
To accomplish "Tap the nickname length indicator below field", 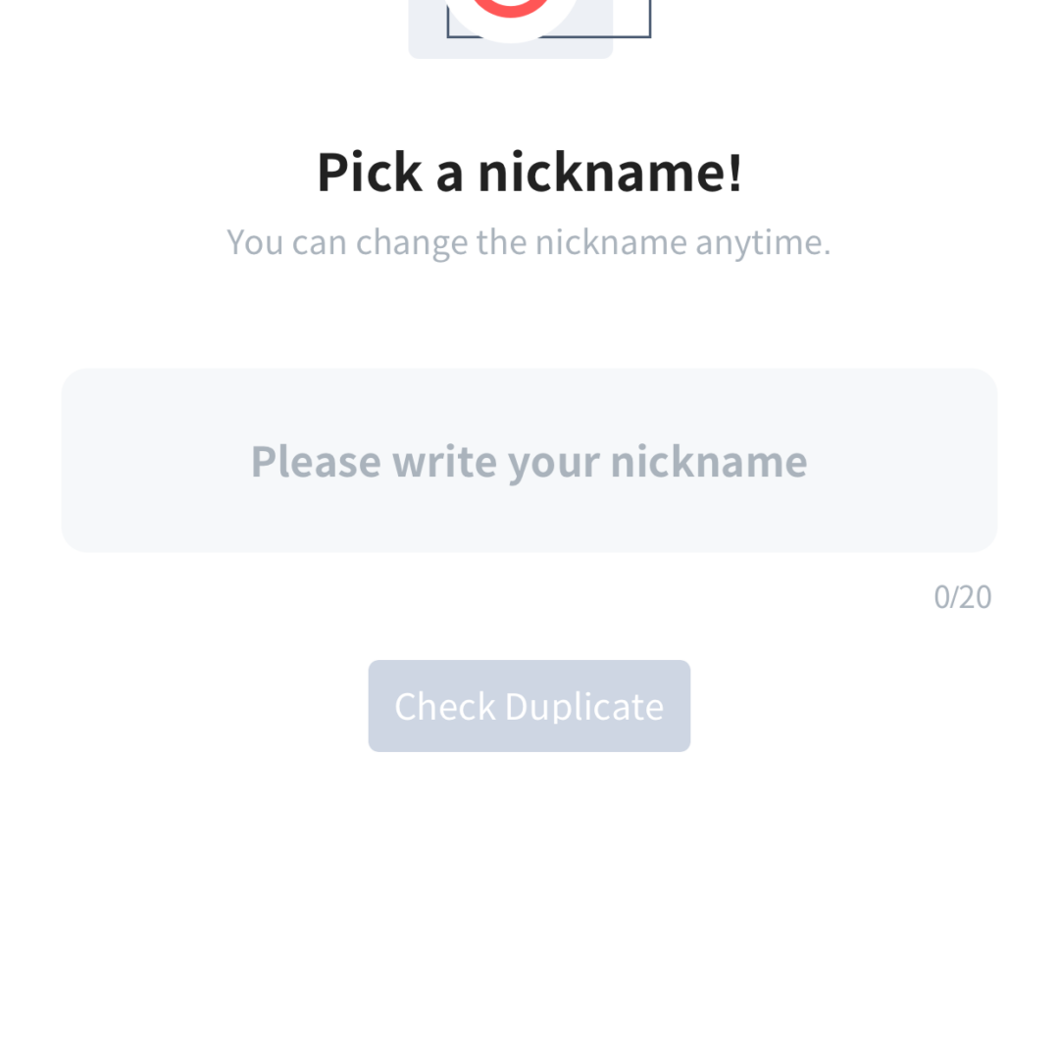I will point(962,596).
